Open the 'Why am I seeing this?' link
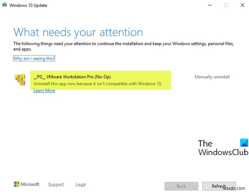The image size is (249, 192). coord(34,58)
